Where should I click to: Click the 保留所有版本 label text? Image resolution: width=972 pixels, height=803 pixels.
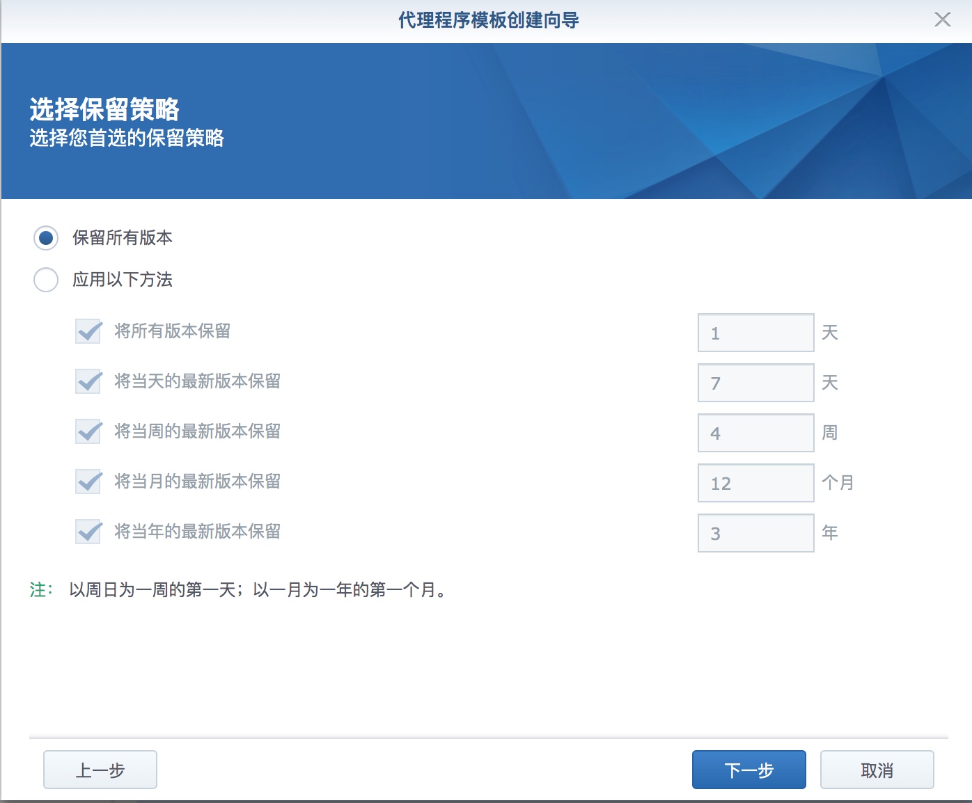tap(123, 238)
